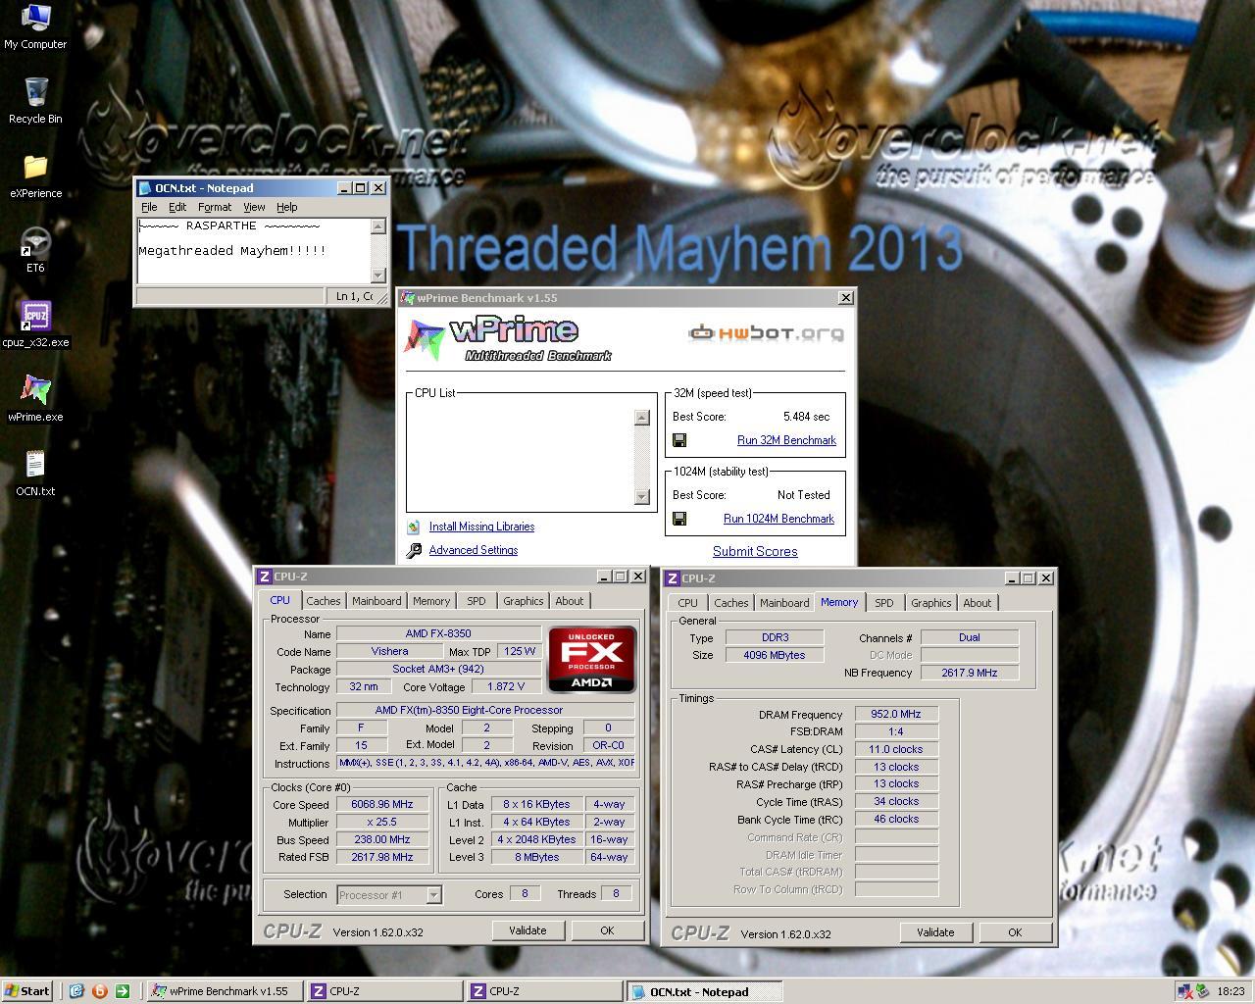
Task: Click the Core Speed value 6068.96 MHz
Action: pyautogui.click(x=382, y=804)
